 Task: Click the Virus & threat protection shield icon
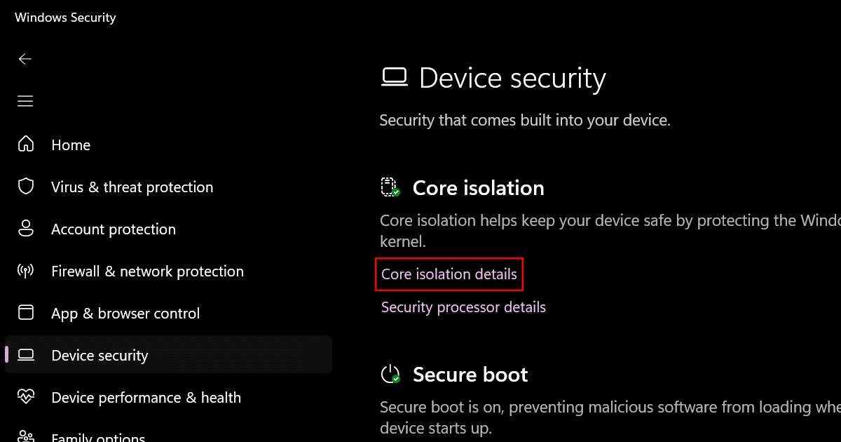(26, 187)
